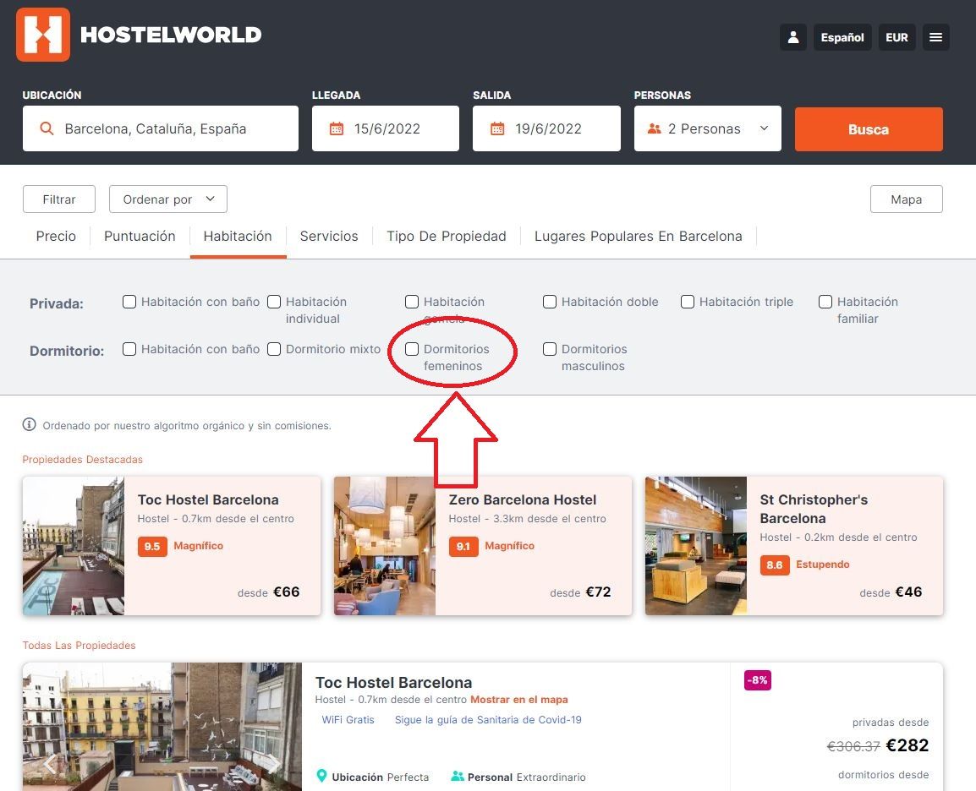Open the Puntuación filter tab

pyautogui.click(x=140, y=237)
